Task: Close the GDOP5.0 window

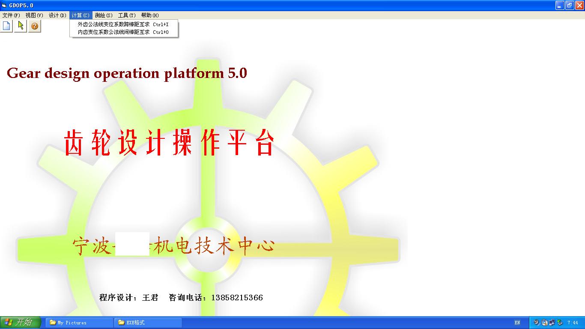Action: point(579,6)
